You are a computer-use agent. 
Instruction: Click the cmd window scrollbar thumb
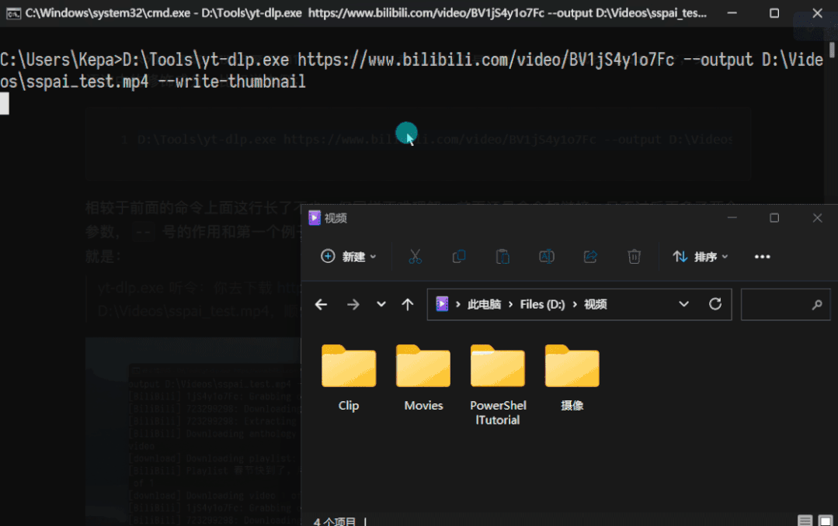point(832,49)
